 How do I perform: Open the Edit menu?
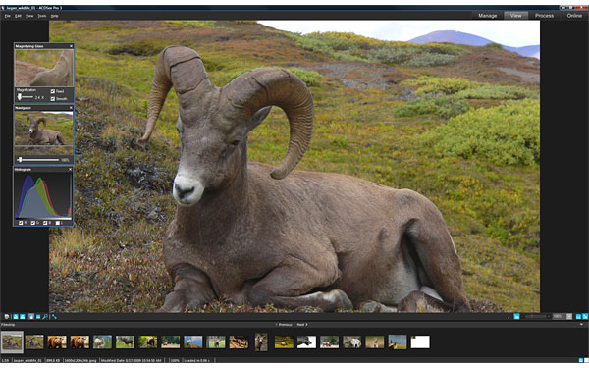pyautogui.click(x=18, y=16)
